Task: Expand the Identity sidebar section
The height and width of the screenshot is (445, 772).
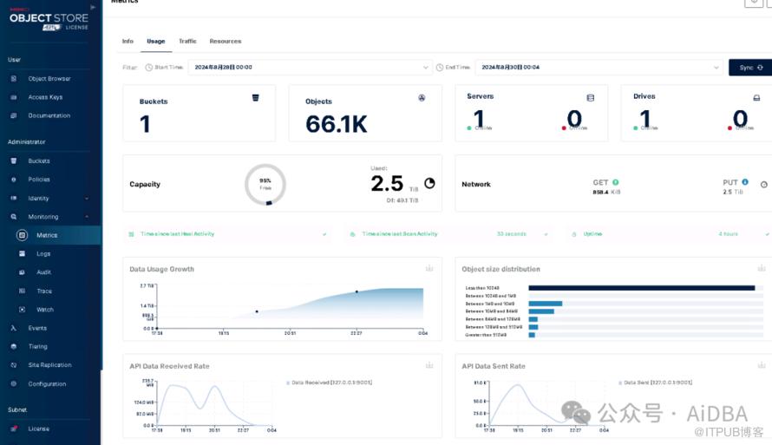Action: [87, 199]
